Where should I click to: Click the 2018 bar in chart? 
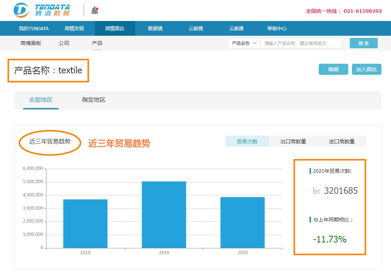click(85, 224)
